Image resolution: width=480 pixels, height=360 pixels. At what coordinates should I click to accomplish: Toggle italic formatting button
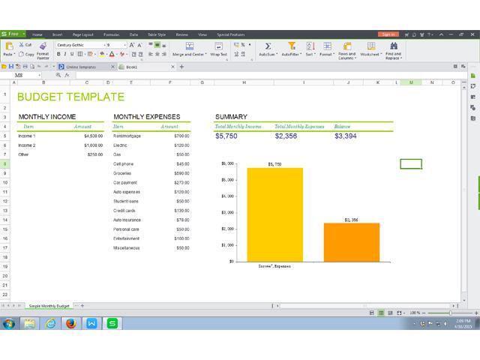coord(65,54)
